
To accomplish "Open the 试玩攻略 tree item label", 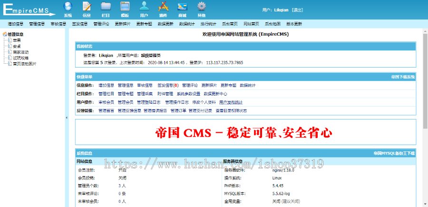I will (x=21, y=58).
